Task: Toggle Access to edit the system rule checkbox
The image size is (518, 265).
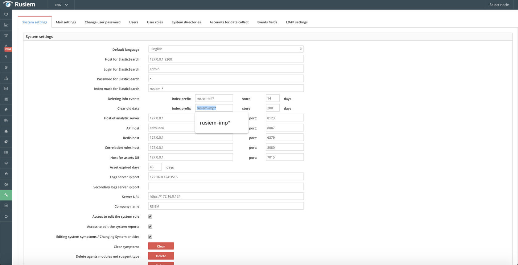Action: click(150, 216)
